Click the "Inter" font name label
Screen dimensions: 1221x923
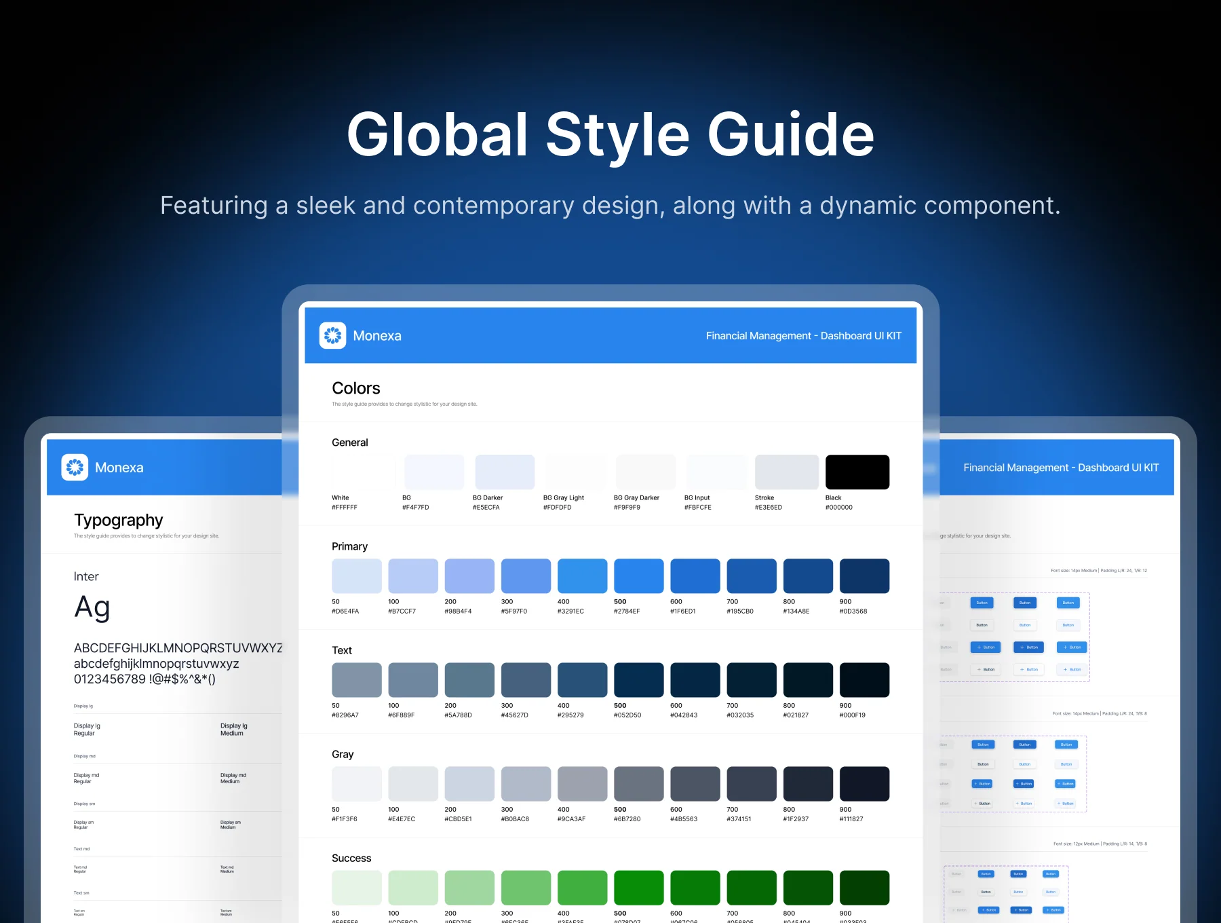(86, 576)
